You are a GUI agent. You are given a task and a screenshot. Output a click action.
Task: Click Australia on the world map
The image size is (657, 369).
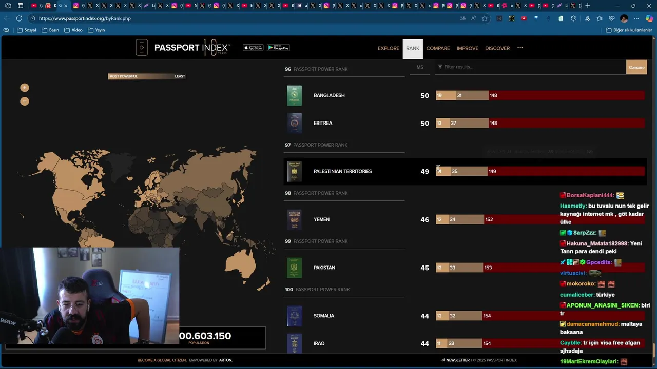pyautogui.click(x=241, y=263)
